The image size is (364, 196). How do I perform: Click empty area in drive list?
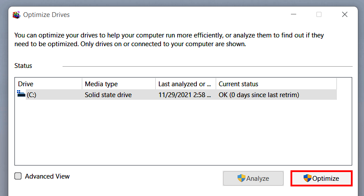coord(175,135)
